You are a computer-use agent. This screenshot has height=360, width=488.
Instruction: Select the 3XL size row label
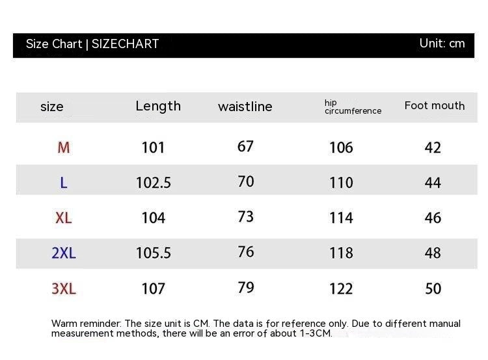pos(64,289)
